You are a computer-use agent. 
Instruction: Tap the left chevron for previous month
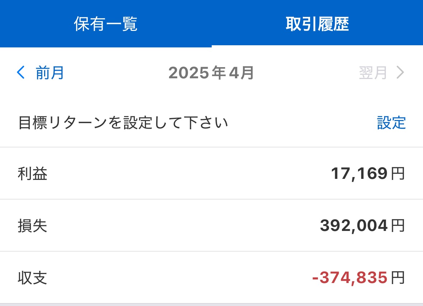21,73
